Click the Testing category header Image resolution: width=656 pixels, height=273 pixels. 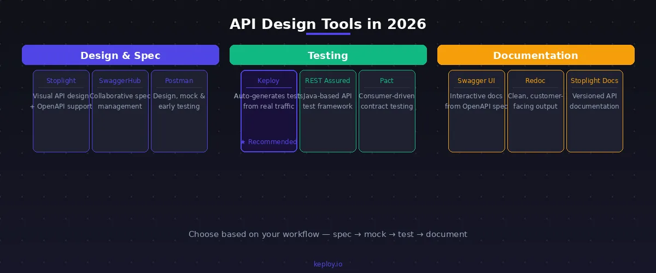pyautogui.click(x=328, y=55)
